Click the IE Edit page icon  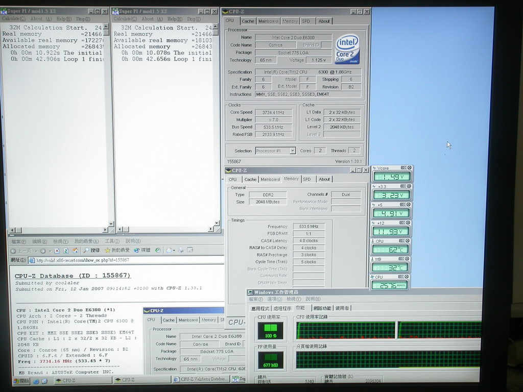(x=190, y=250)
